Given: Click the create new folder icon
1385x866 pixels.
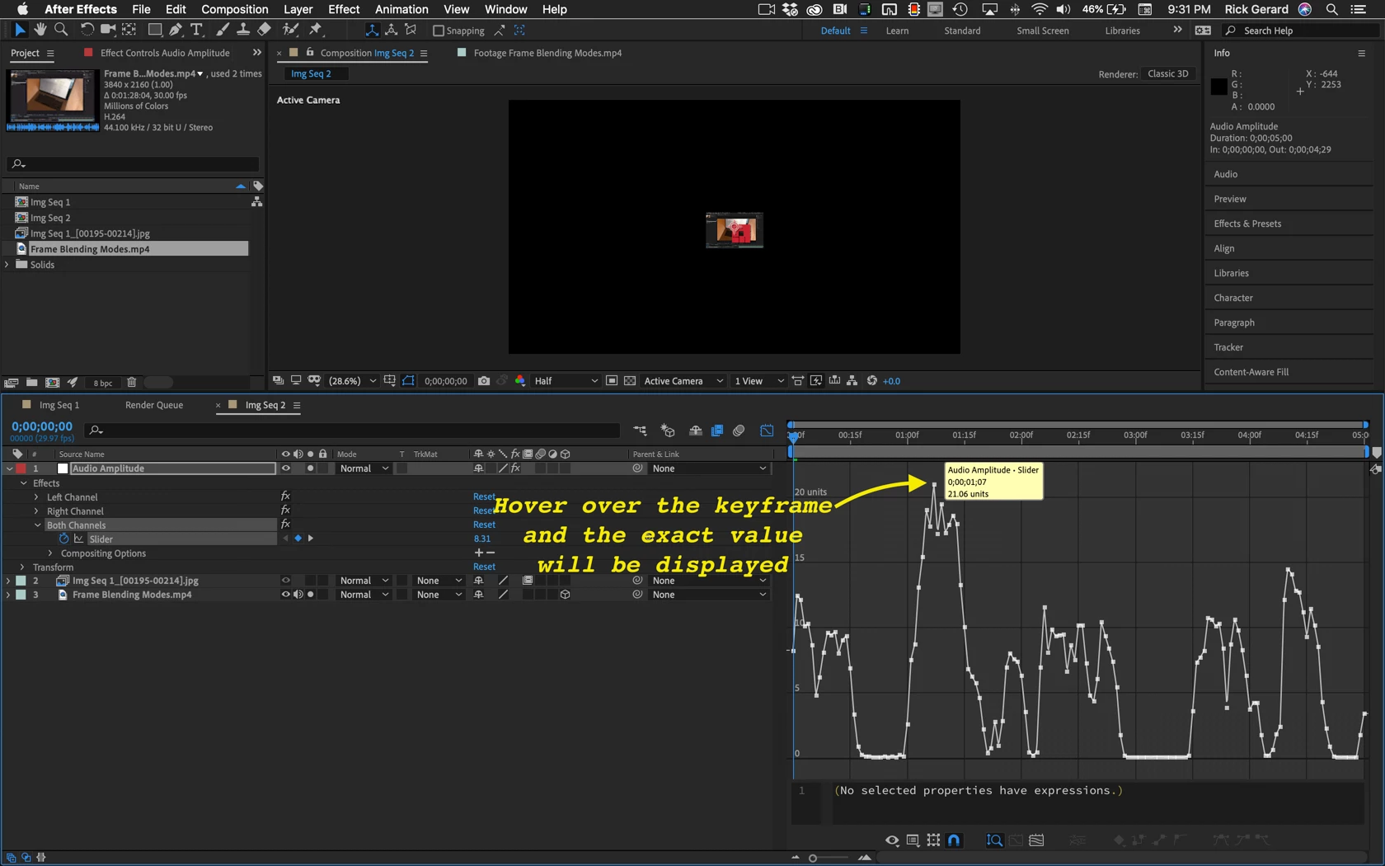Looking at the screenshot, I should [31, 383].
